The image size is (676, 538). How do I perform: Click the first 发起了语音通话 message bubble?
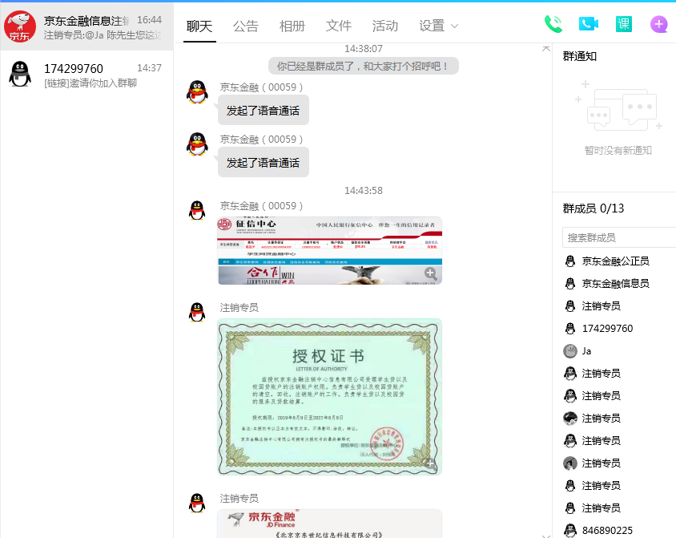pyautogui.click(x=264, y=111)
